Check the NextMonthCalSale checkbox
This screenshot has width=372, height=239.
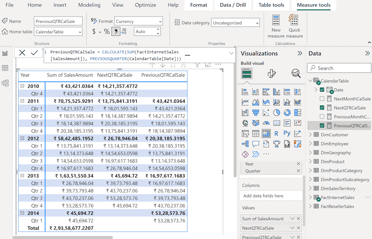321,98
